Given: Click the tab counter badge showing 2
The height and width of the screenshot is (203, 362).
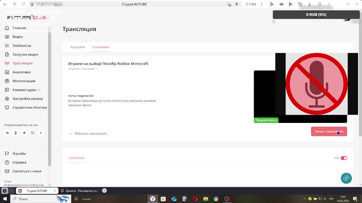Looking at the screenshot, I should pyautogui.click(x=5, y=191).
